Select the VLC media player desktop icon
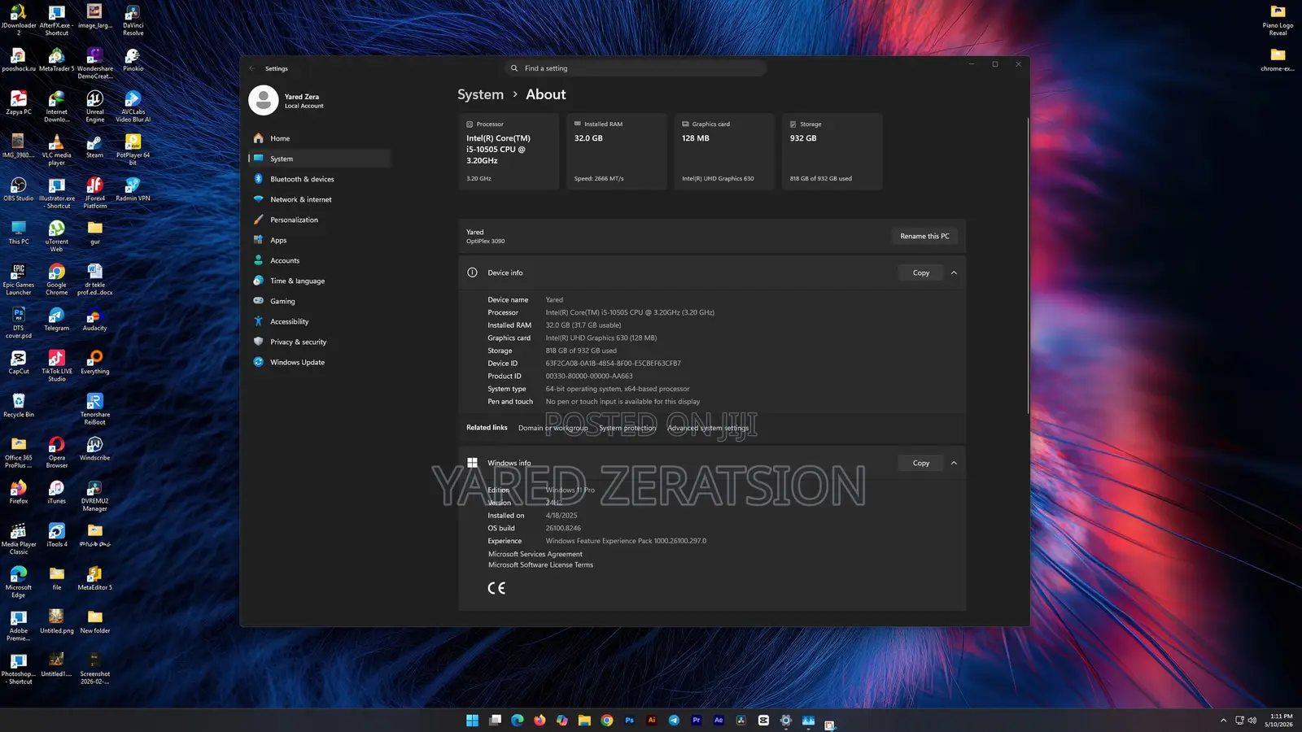Image resolution: width=1302 pixels, height=732 pixels. tap(56, 150)
